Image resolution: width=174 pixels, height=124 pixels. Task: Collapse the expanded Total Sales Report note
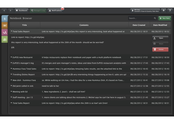point(12,31)
